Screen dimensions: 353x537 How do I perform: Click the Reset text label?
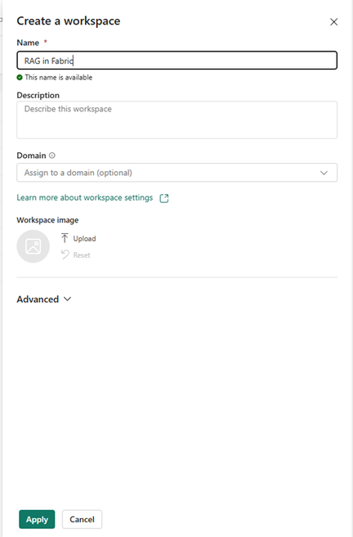pos(82,255)
